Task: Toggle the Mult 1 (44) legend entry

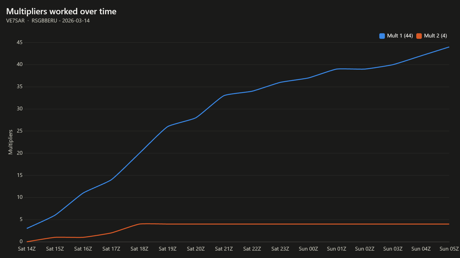Action: pyautogui.click(x=396, y=36)
